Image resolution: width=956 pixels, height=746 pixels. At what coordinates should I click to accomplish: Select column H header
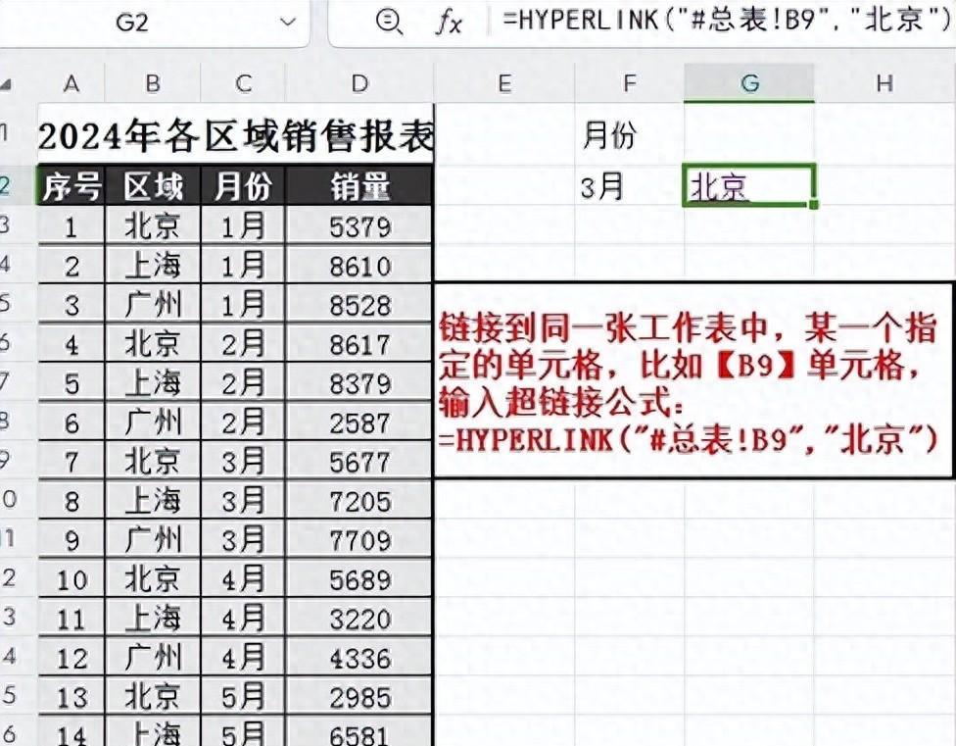(884, 83)
